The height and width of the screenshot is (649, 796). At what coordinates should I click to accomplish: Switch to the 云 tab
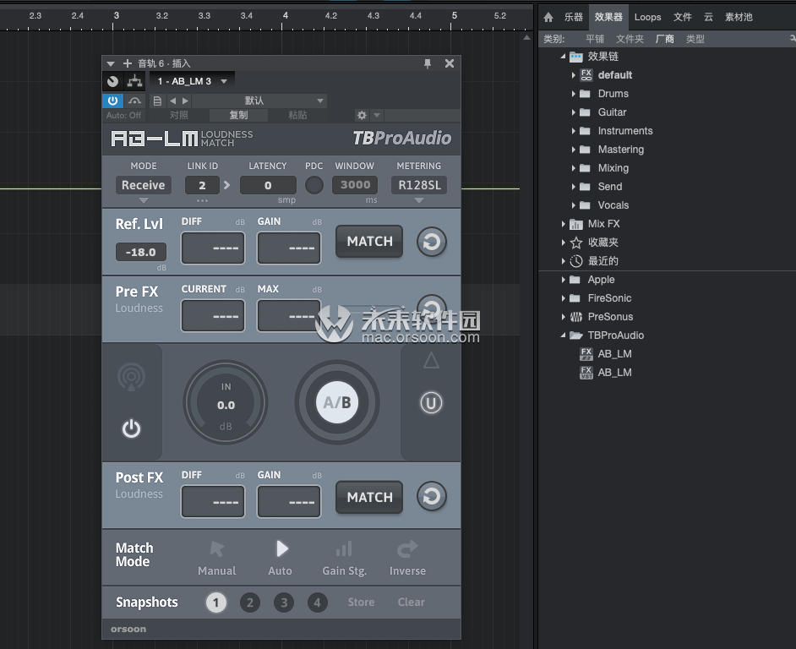(709, 17)
